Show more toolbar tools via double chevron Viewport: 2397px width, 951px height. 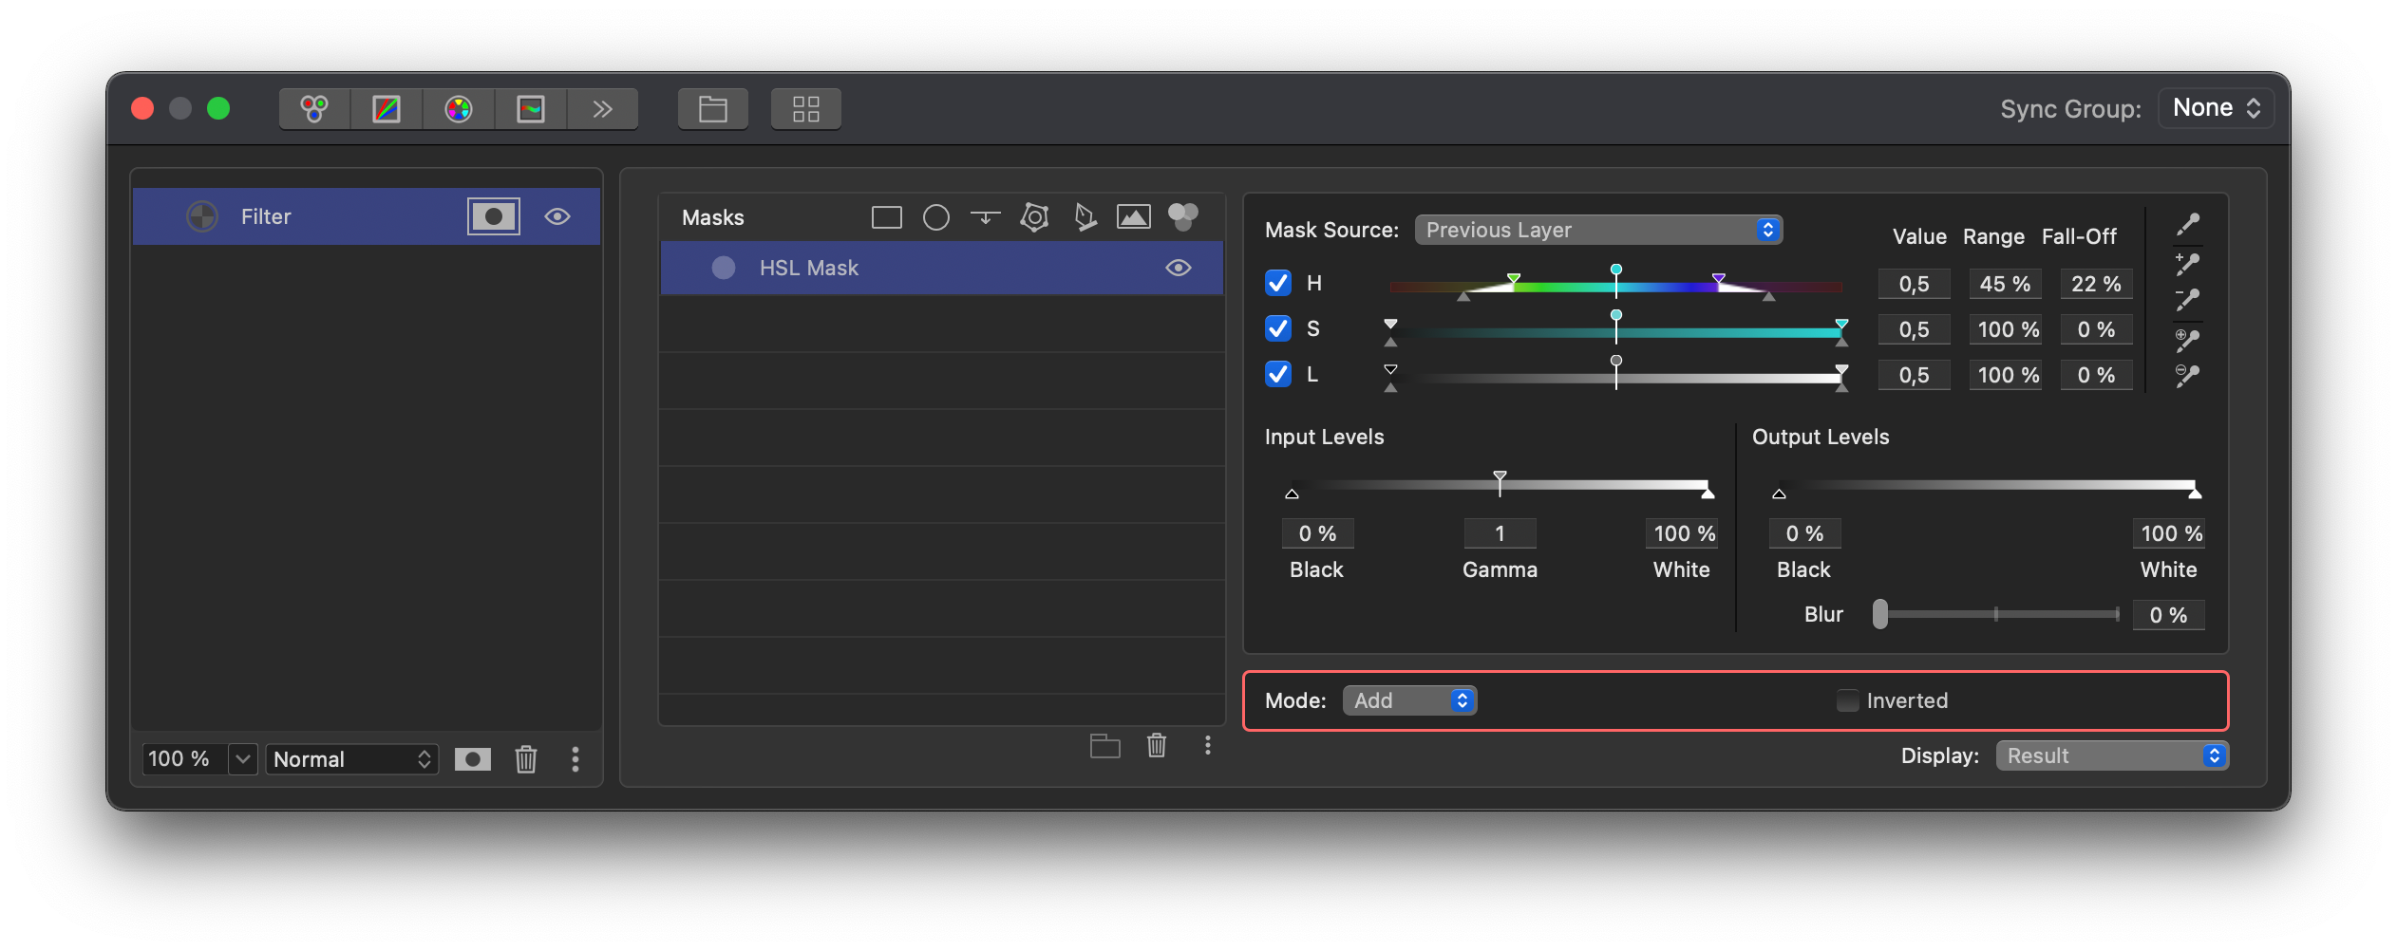coord(603,109)
